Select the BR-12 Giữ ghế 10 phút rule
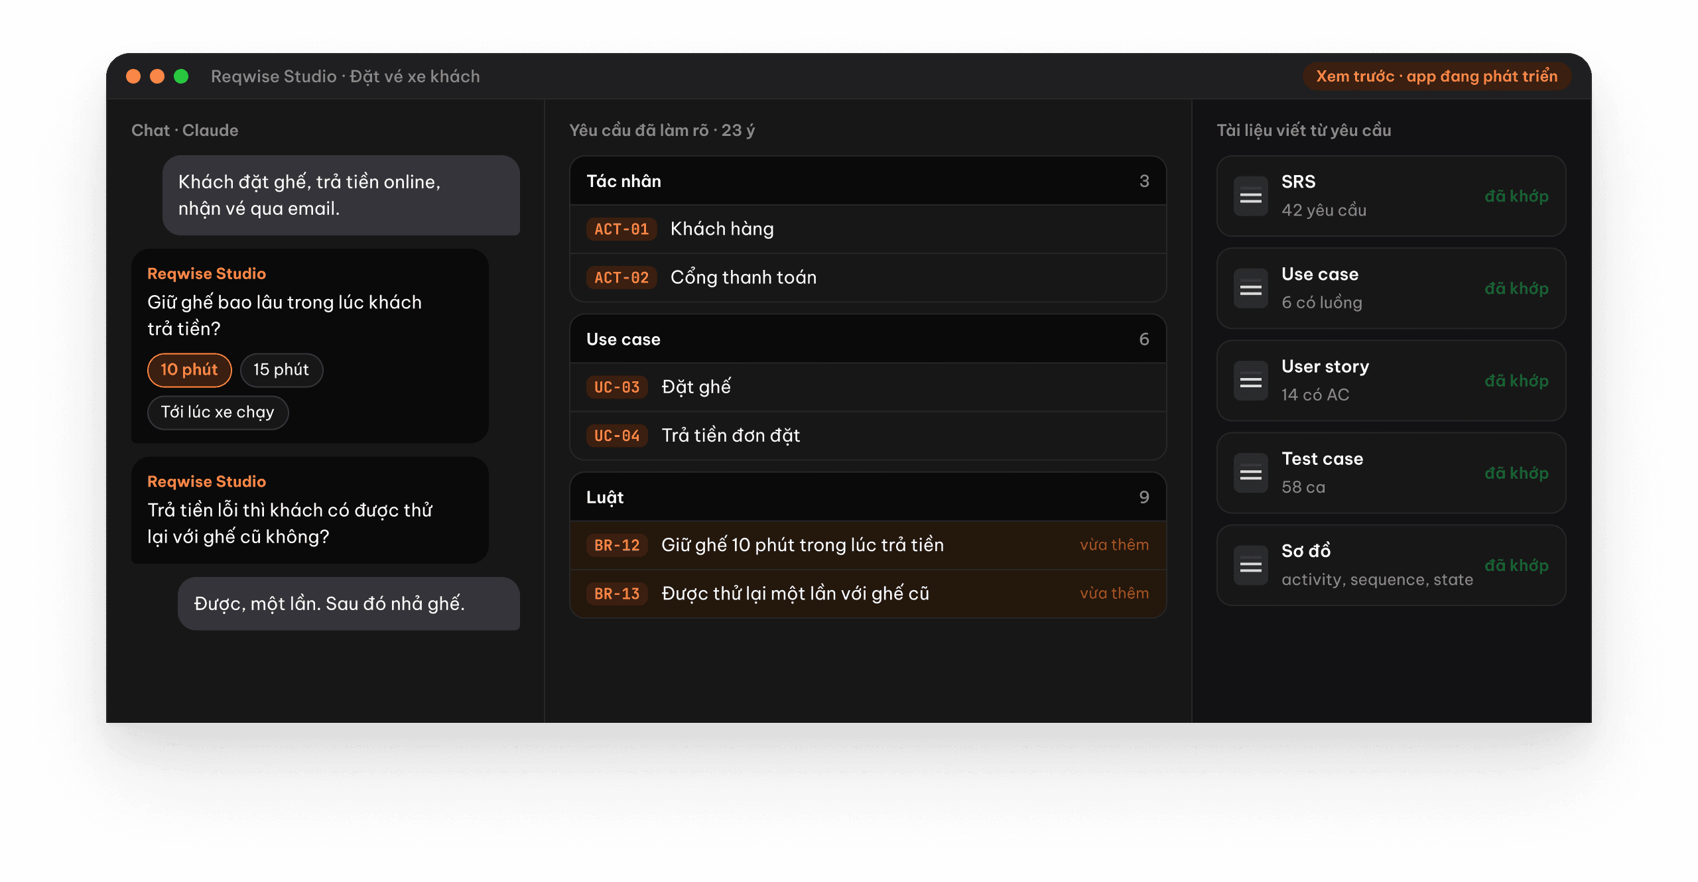 click(868, 545)
